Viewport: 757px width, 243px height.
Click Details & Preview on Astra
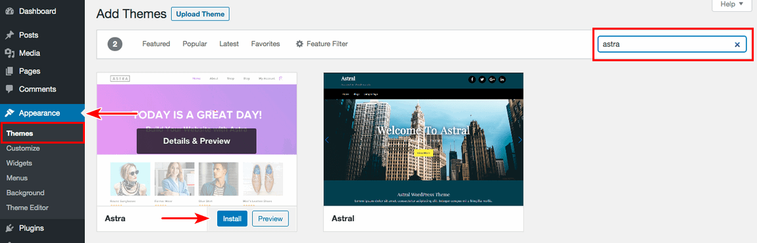click(197, 141)
